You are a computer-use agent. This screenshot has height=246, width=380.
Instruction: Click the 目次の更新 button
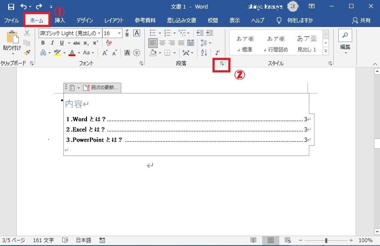coord(101,87)
